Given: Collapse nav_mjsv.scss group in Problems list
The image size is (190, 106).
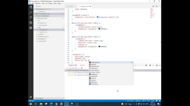Looking at the screenshot, I should pyautogui.click(x=66, y=68).
